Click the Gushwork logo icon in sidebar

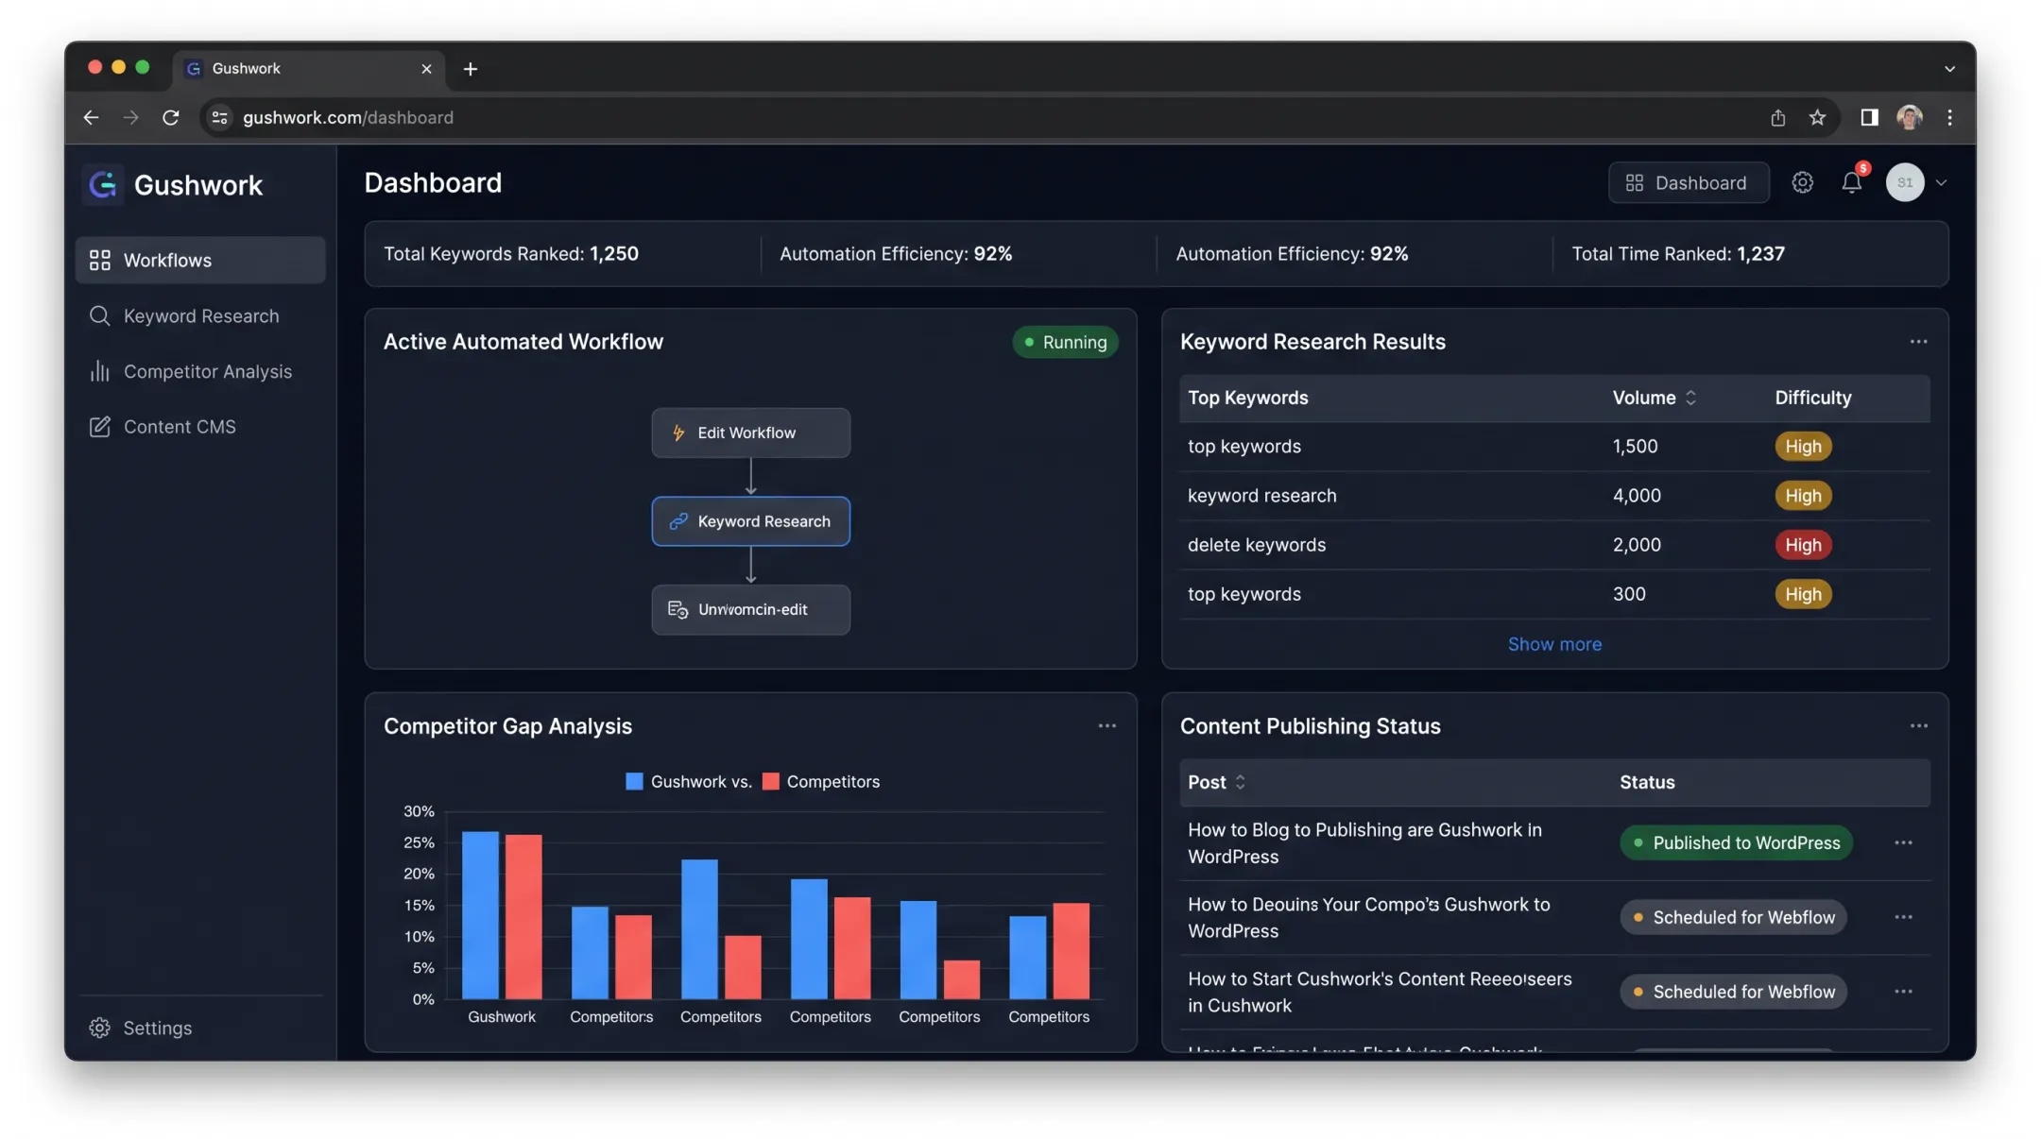(103, 184)
